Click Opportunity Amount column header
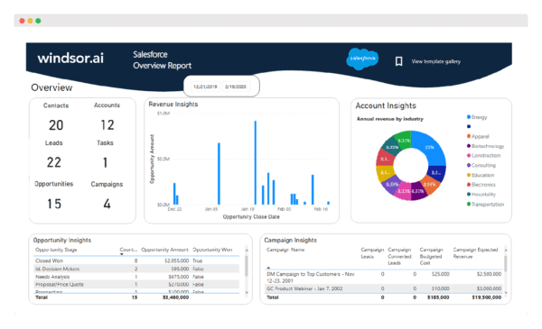The width and height of the screenshot is (542, 329). pyautogui.click(x=165, y=250)
